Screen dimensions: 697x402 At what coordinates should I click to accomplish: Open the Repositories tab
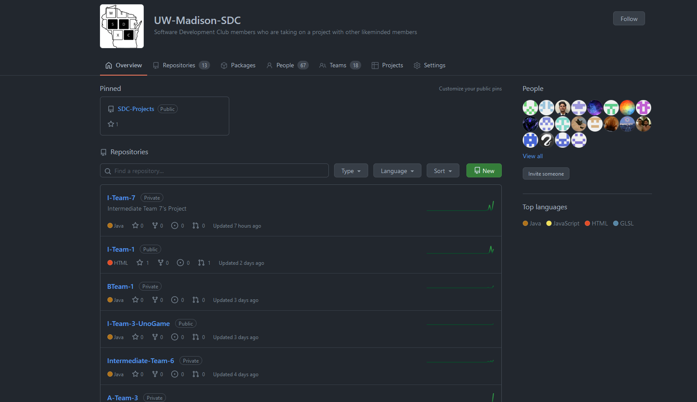click(181, 65)
